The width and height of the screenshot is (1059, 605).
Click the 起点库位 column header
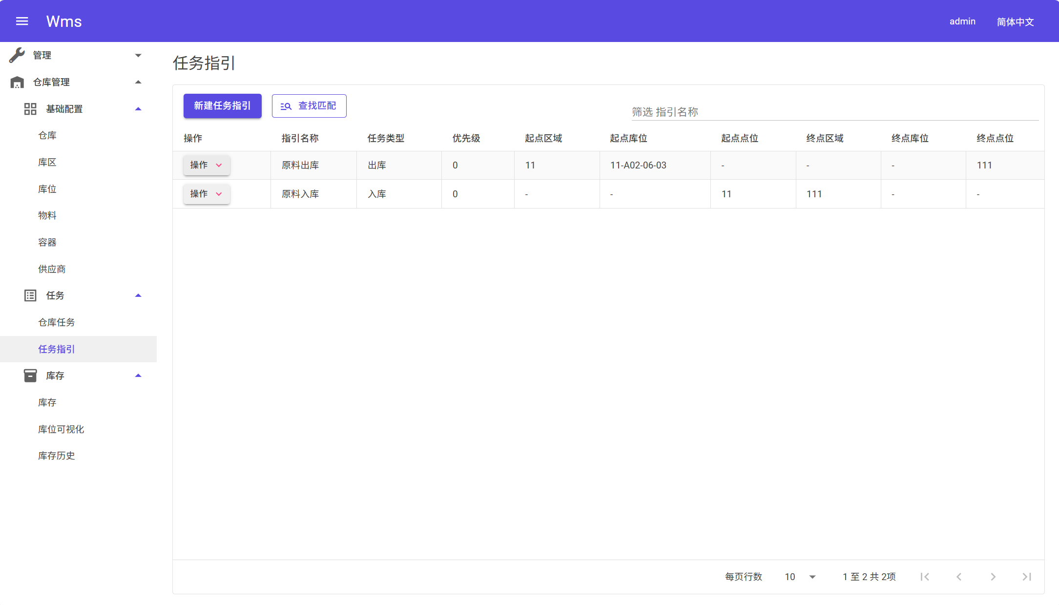(x=629, y=138)
